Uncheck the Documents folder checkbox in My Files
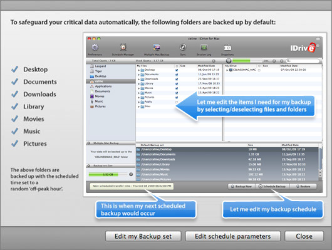Screen dimensions: 332x250 click(177, 75)
